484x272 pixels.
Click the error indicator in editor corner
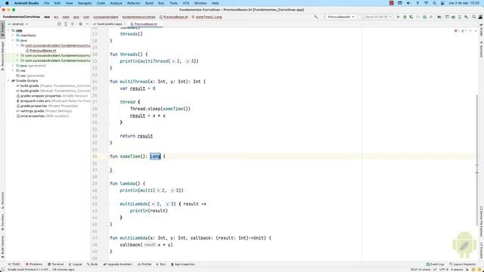[457, 31]
